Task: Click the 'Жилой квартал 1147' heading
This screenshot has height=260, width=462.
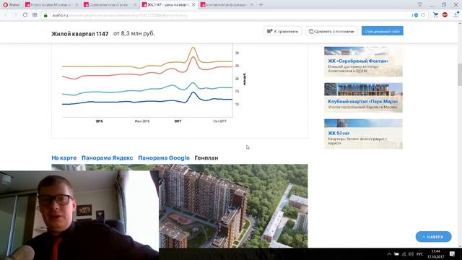Action: (80, 34)
